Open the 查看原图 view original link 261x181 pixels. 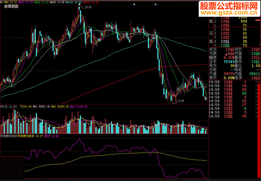coord(11,7)
